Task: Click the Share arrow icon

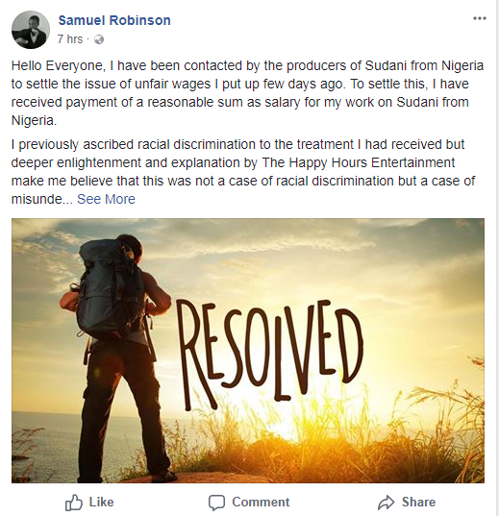Action: tap(386, 503)
